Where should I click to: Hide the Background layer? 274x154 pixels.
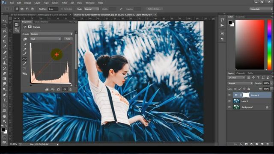[229, 107]
